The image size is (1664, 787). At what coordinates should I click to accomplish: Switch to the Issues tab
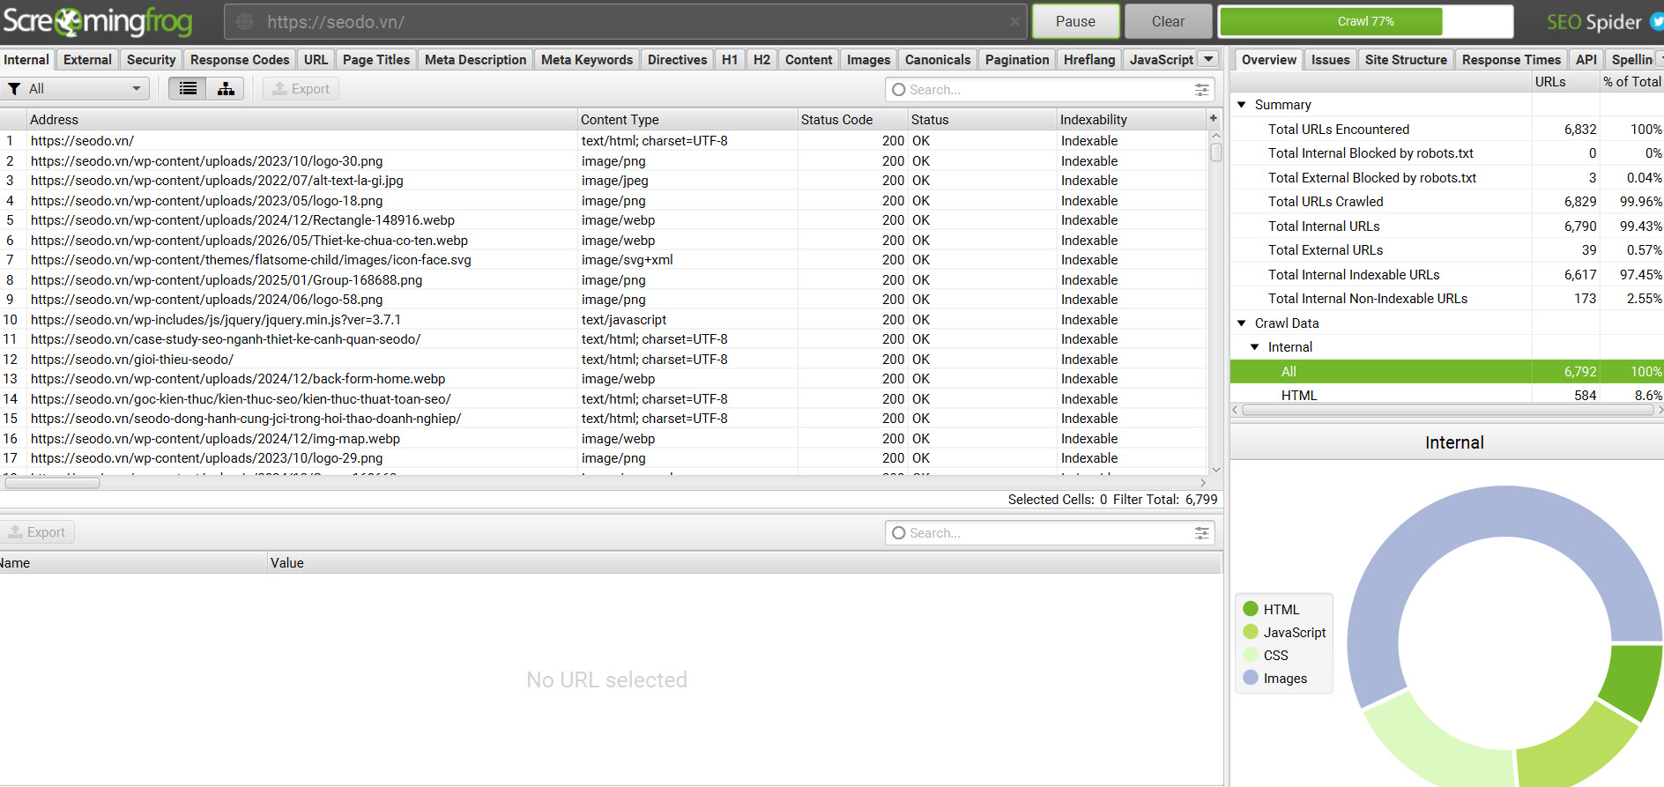[1330, 60]
